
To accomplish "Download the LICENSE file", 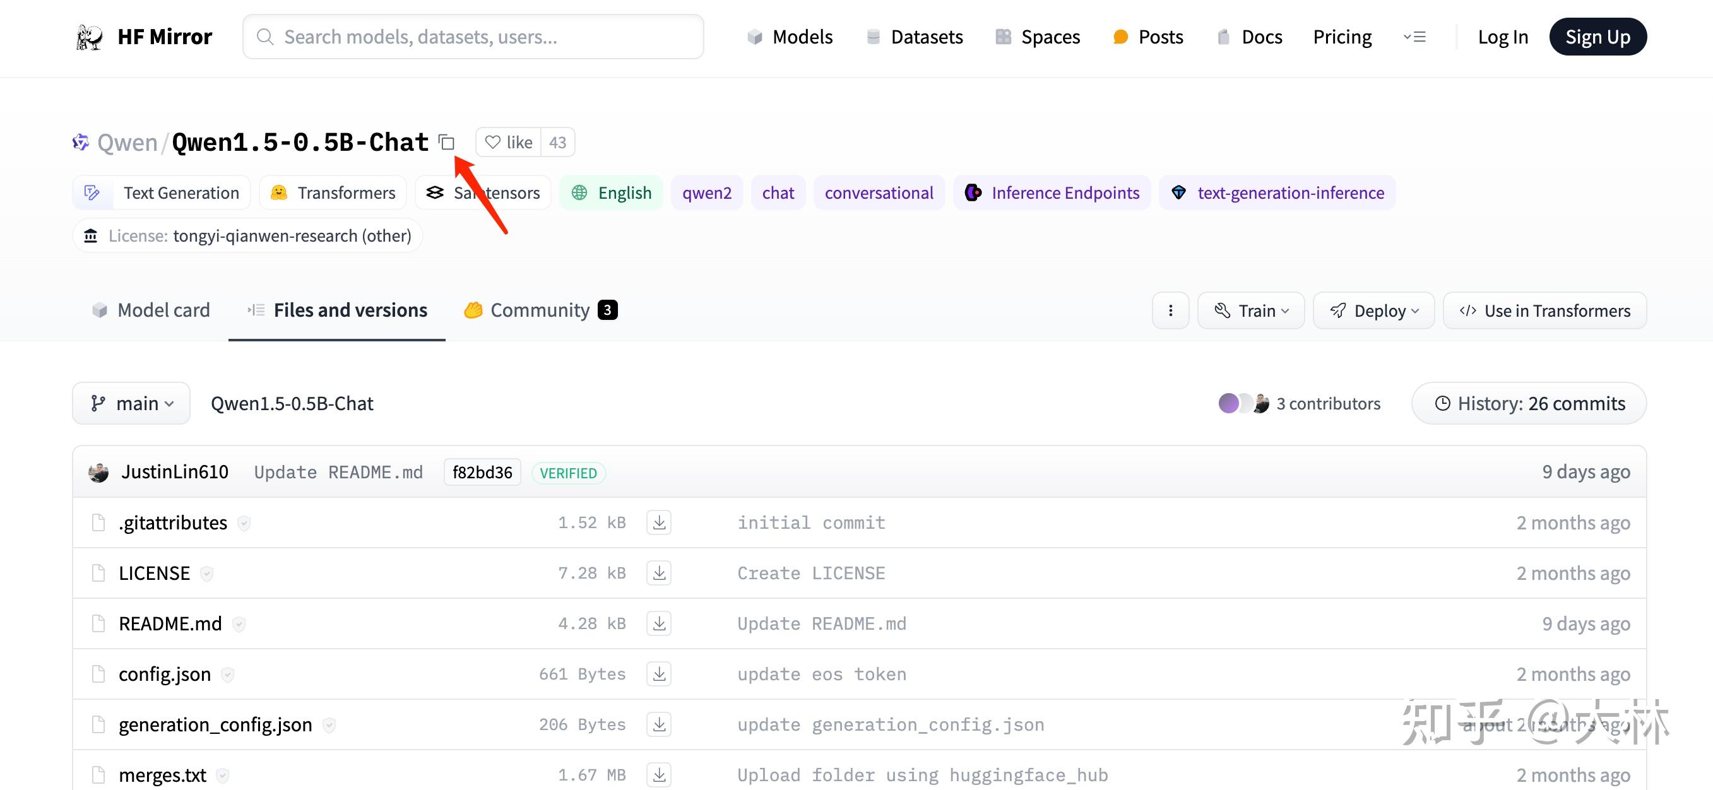I will pos(658,573).
